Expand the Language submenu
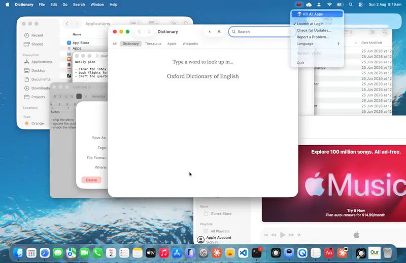The height and width of the screenshot is (263, 406). [x=317, y=43]
